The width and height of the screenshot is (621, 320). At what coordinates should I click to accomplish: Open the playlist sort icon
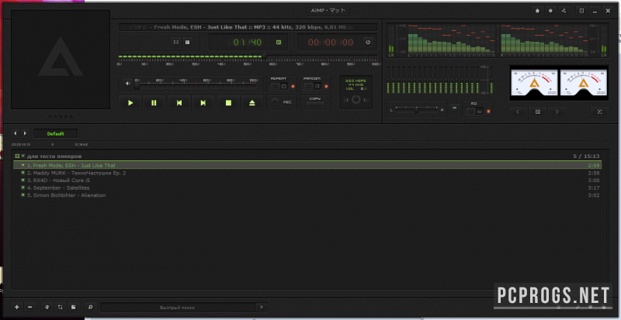click(47, 307)
